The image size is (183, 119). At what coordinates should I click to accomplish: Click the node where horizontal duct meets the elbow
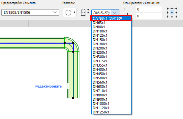(x=65, y=43)
